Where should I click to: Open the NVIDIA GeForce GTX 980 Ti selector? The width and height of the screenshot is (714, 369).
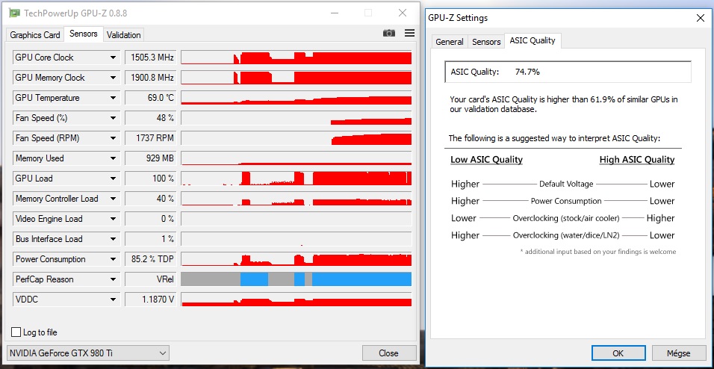click(x=88, y=353)
